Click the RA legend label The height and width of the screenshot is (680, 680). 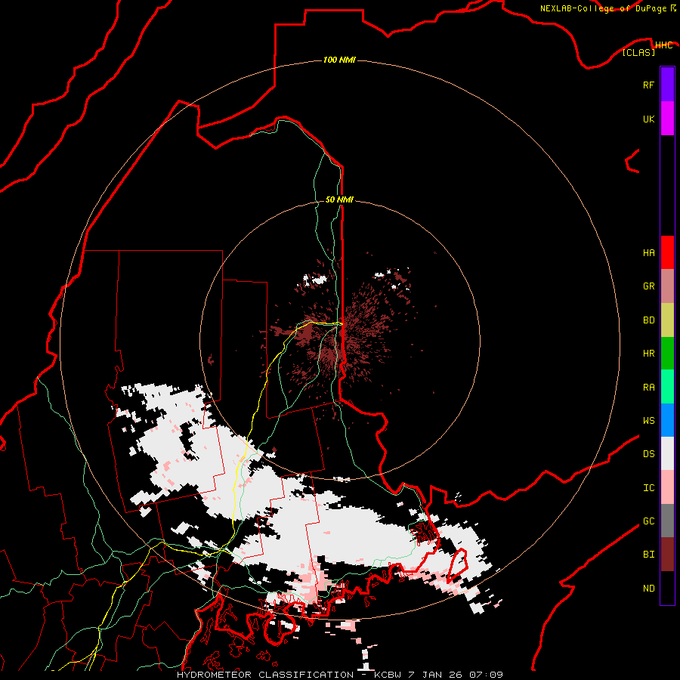point(648,388)
